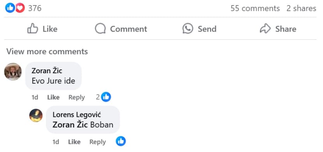This screenshot has height=152, width=323.
Task: Like Zoran Žic's comment
Action: [53, 97]
